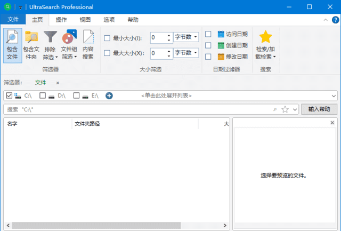The width and height of the screenshot is (341, 231).
Task: Click the 修改日期 calendar icon
Action: pyautogui.click(x=221, y=57)
